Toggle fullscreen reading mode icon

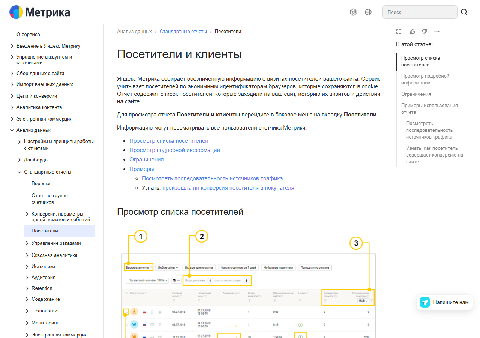point(399,32)
